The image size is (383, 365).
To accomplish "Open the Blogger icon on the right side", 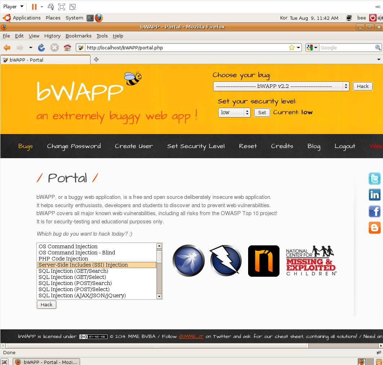I will 374,228.
